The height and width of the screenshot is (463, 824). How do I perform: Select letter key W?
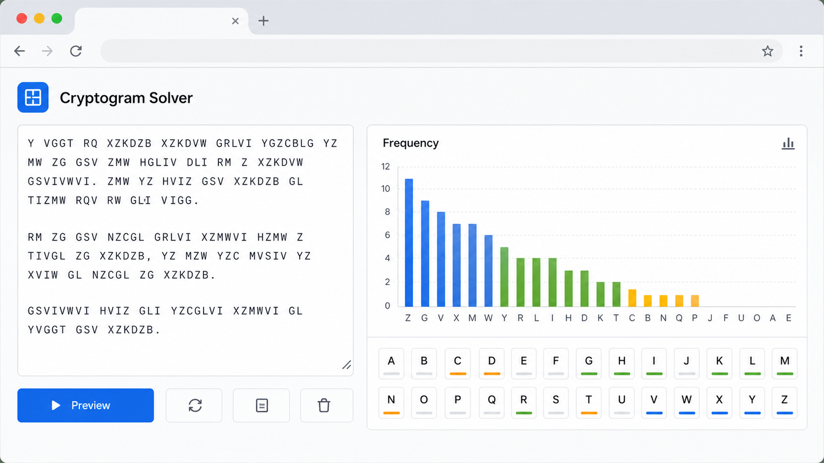pos(686,402)
